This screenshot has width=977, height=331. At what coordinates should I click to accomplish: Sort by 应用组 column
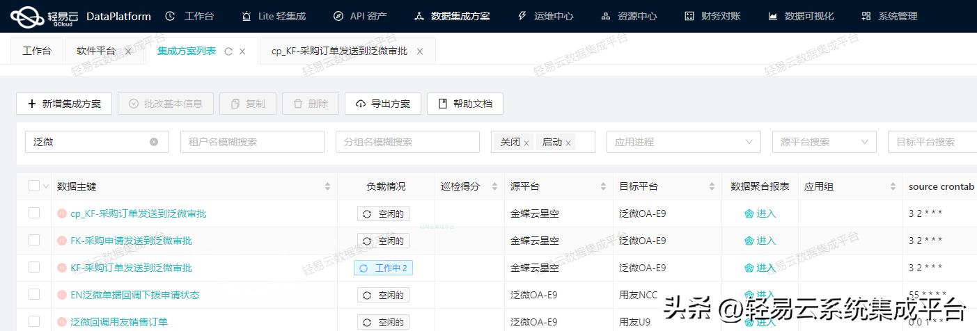(x=893, y=186)
